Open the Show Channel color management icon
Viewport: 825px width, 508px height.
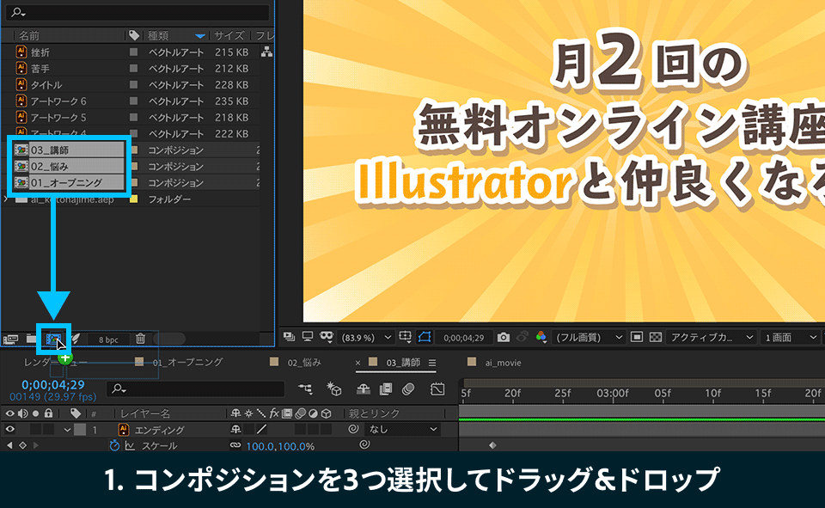point(541,337)
